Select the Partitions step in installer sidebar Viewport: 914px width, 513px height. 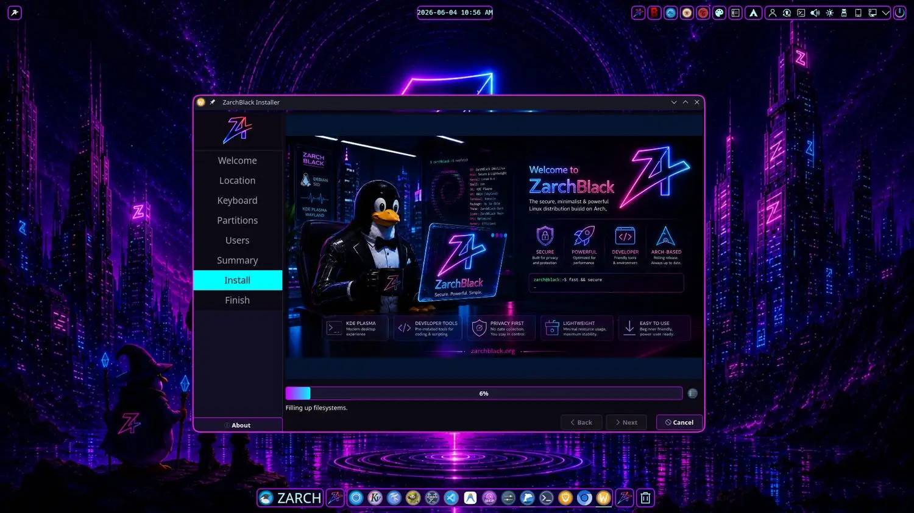pyautogui.click(x=238, y=220)
